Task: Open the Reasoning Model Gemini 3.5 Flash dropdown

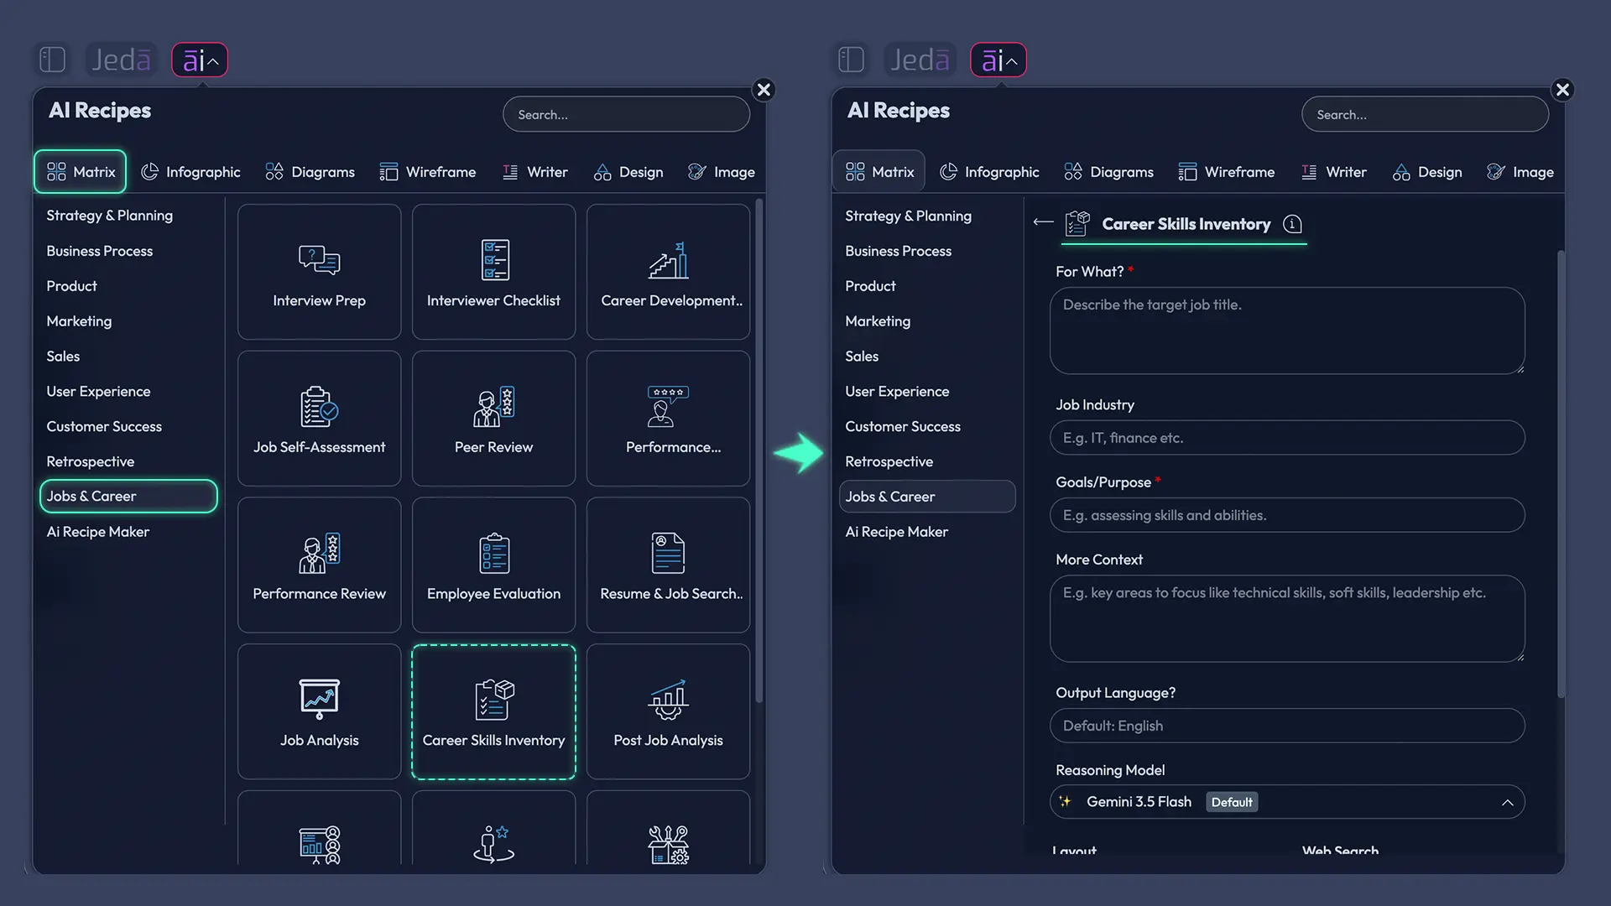Action: point(1286,802)
